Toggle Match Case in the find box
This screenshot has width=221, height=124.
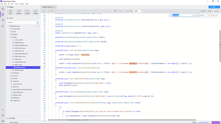pyautogui.click(x=193, y=15)
